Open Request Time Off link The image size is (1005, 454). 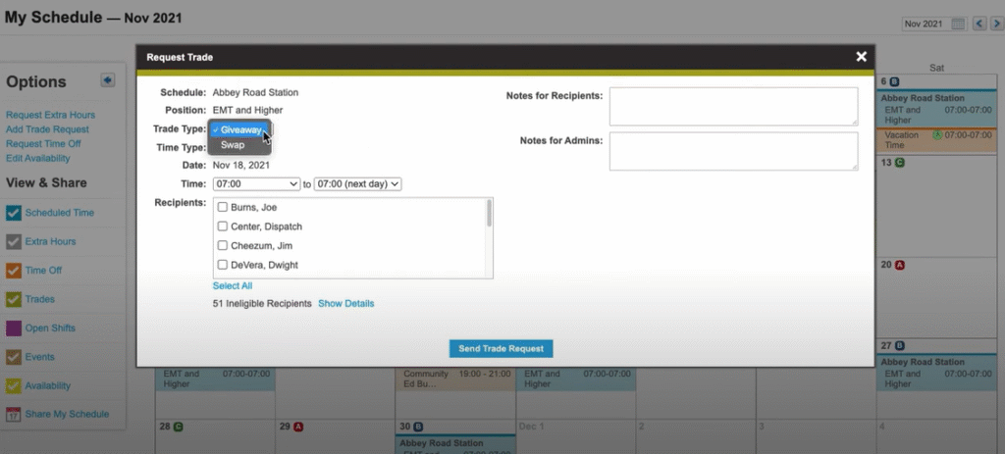(x=43, y=143)
